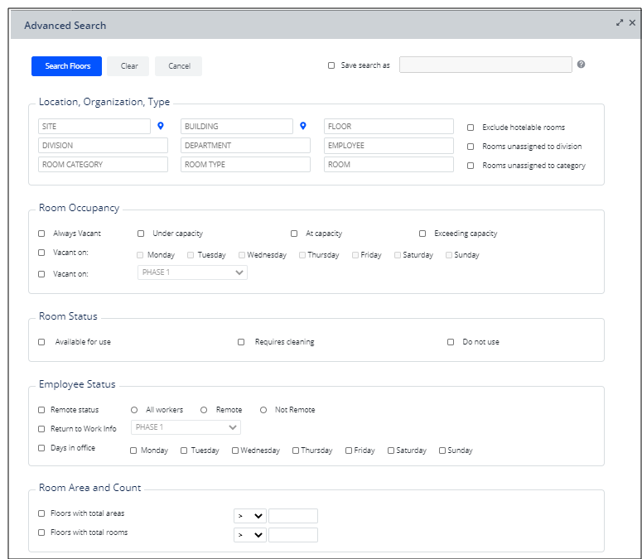Click the BUILDING input field

pos(237,127)
